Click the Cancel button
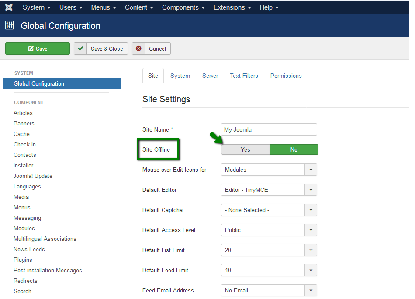The height and width of the screenshot is (299, 415). tap(152, 49)
